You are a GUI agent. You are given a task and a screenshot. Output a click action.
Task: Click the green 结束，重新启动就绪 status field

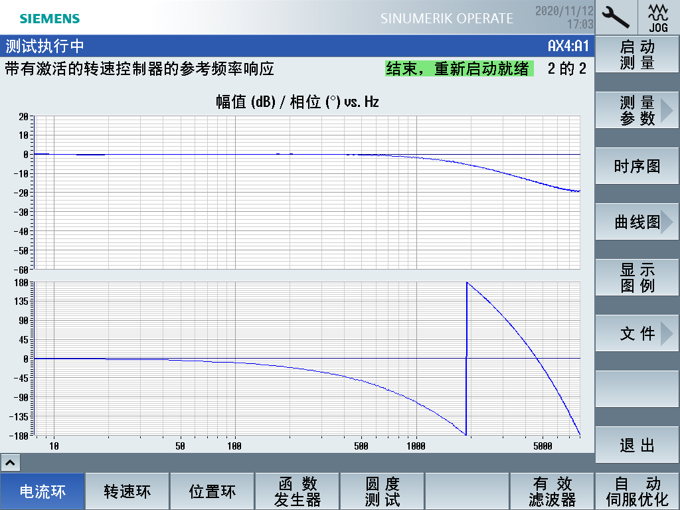coord(460,69)
